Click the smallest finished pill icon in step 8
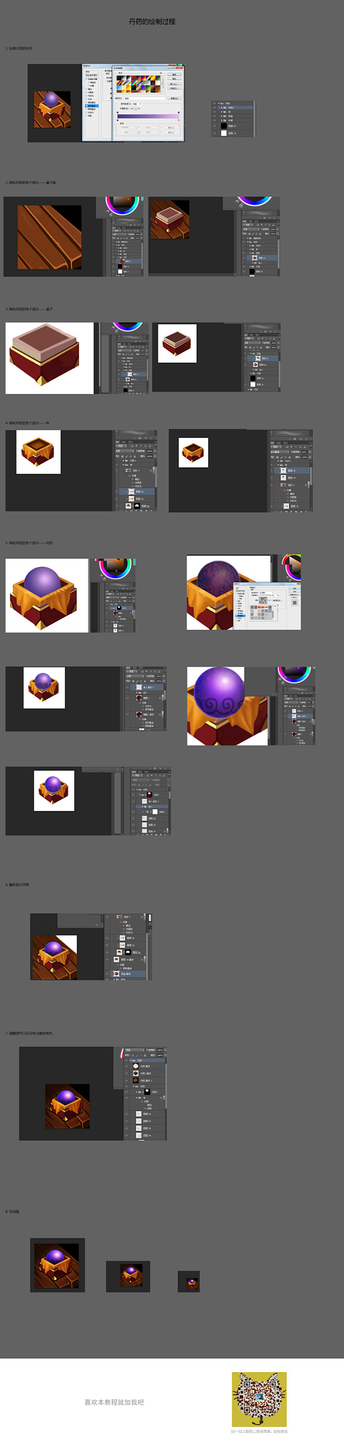344x1447 pixels. [189, 1281]
